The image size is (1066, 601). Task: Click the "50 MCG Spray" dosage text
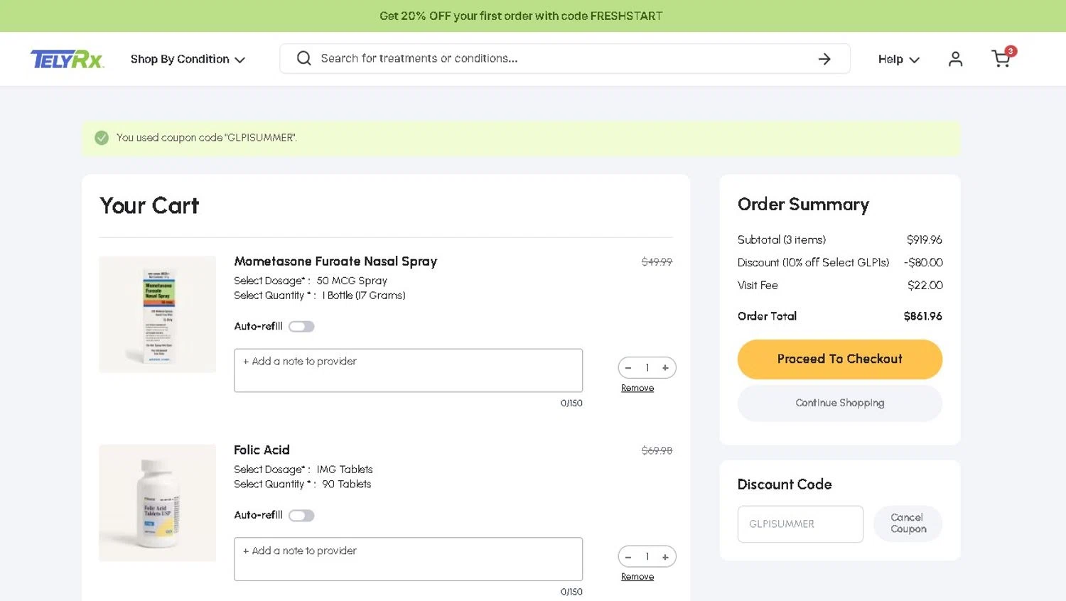click(x=352, y=281)
